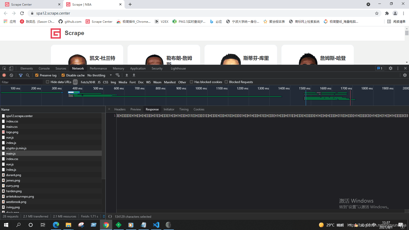Stop recording the network log
The height and width of the screenshot is (230, 409).
[x=4, y=75]
